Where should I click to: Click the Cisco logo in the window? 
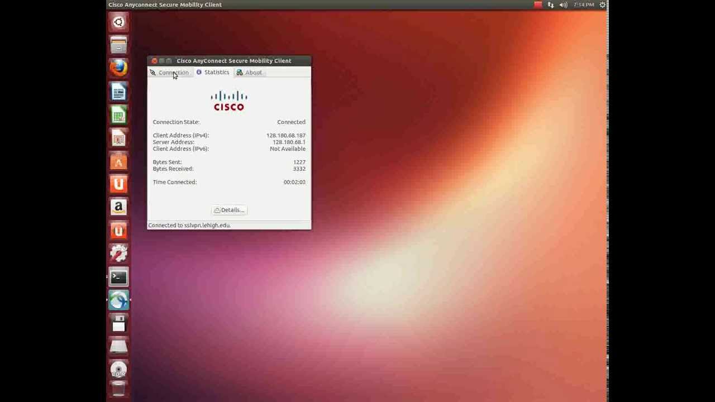229,101
